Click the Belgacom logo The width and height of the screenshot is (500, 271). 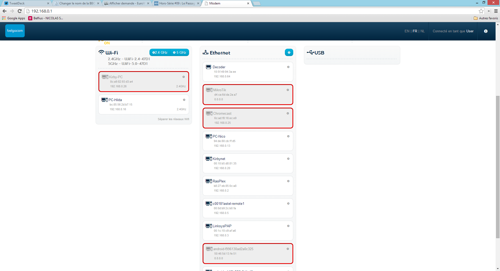(x=15, y=31)
